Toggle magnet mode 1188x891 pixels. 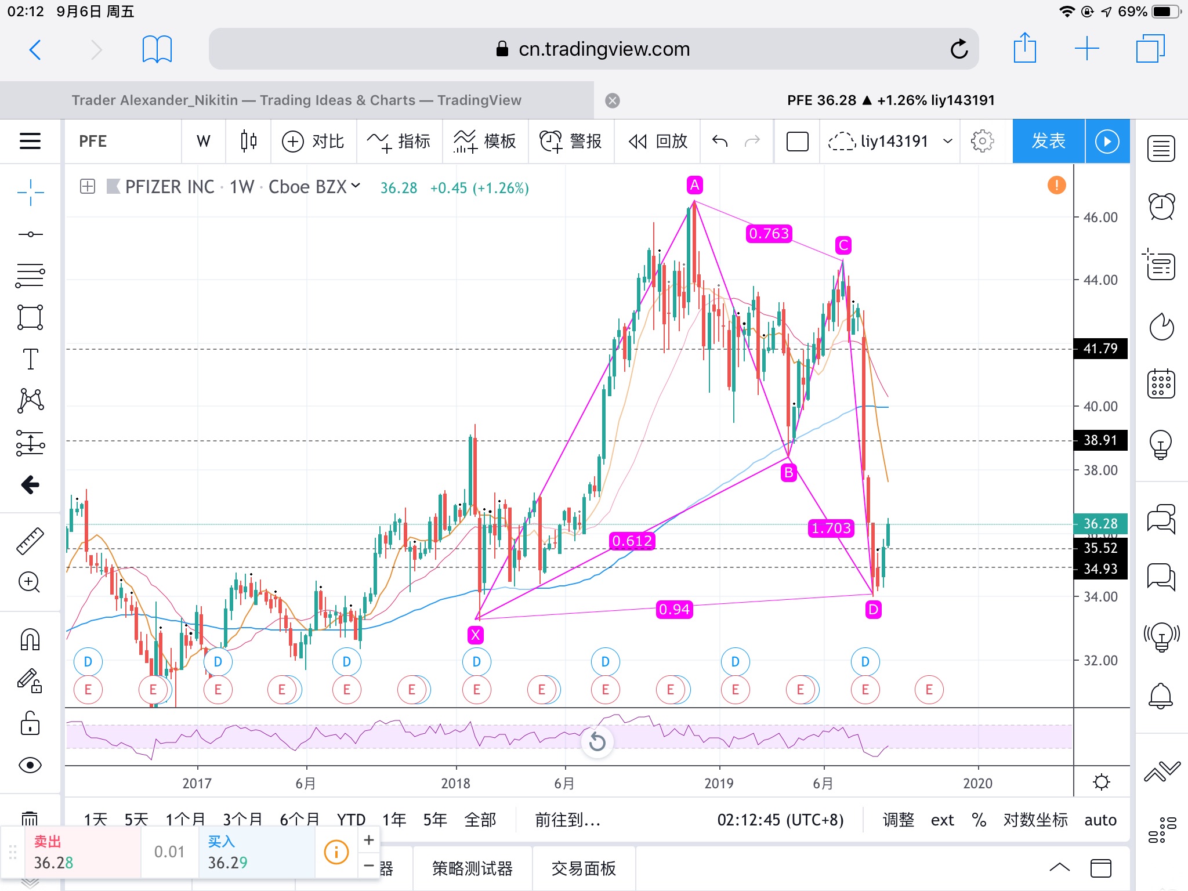[30, 639]
